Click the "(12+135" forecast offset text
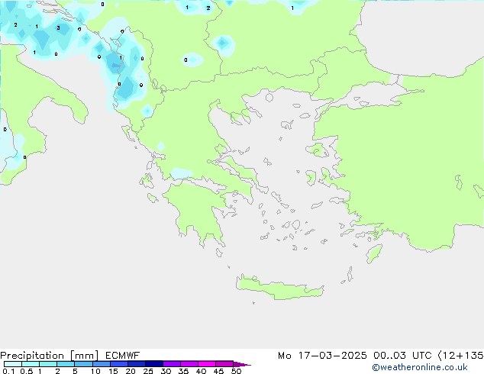This screenshot has height=374, width=484. 461,356
